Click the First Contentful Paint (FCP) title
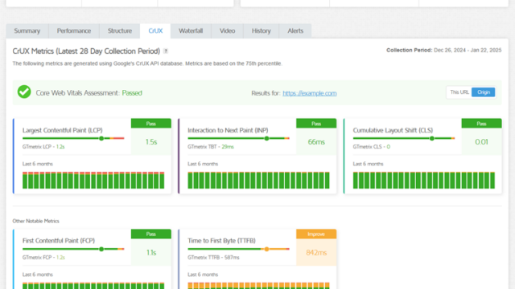Image resolution: width=515 pixels, height=289 pixels. tap(59, 241)
